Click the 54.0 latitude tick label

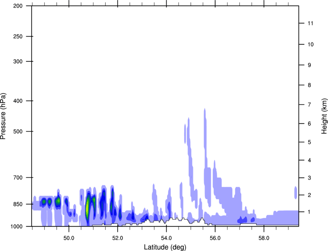[166, 238]
